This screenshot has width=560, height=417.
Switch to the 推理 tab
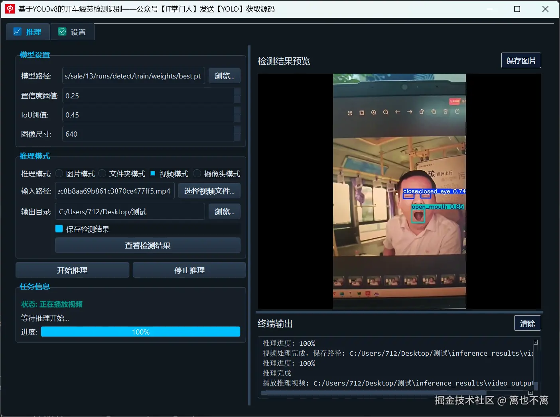pyautogui.click(x=28, y=32)
